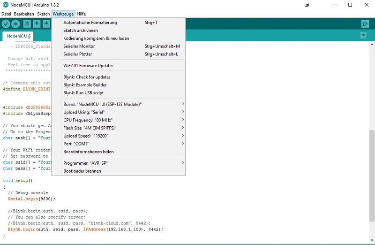The width and height of the screenshot is (375, 245).
Task: Click Upload Using: "Serial" entry
Action: [119, 112]
